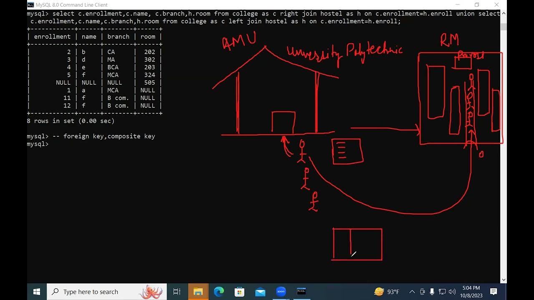Viewport: 534px width, 300px height.
Task: Click the room value 324
Action: coord(150,75)
